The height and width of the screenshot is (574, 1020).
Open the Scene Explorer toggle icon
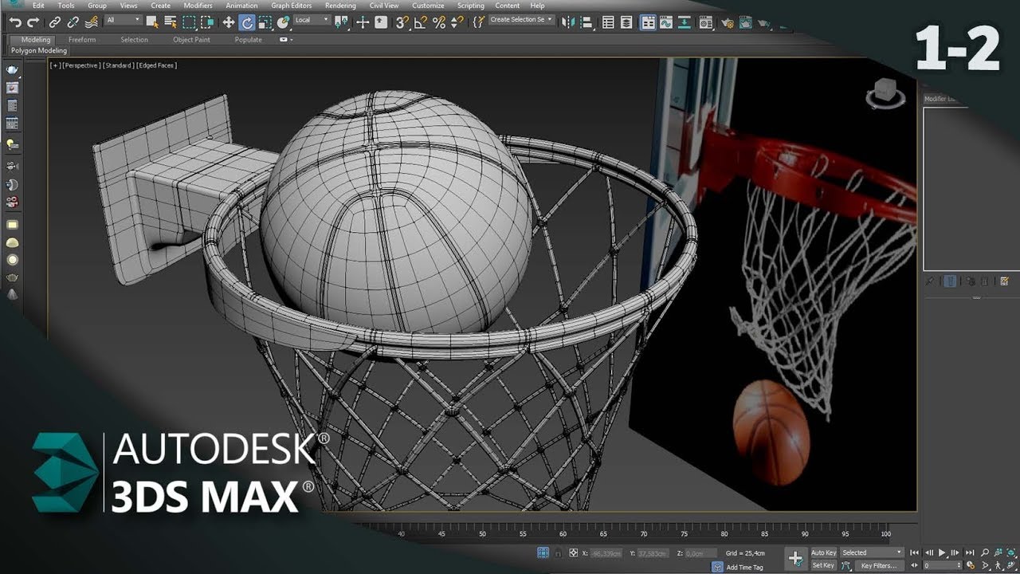click(608, 22)
